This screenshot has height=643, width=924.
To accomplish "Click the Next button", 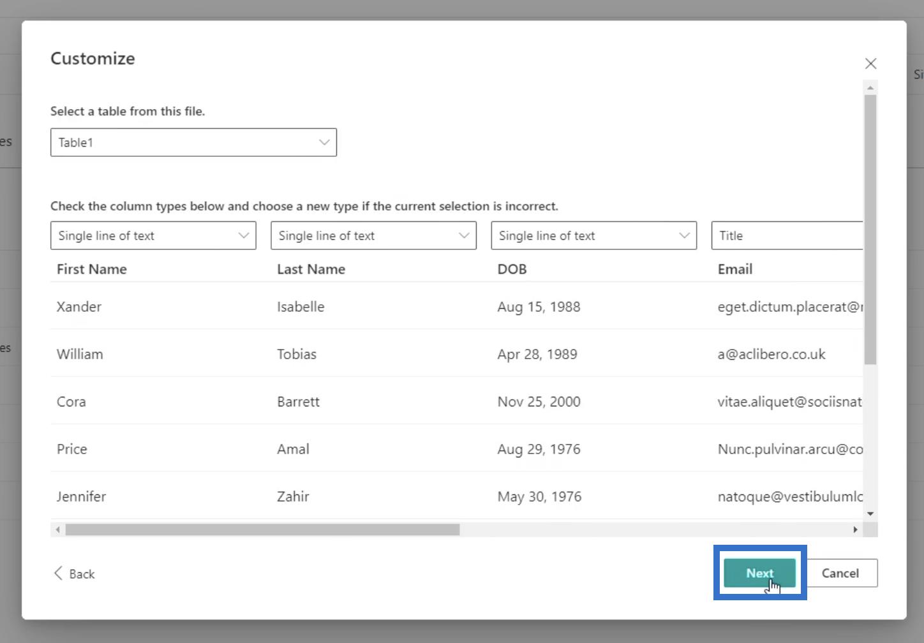I will click(x=759, y=573).
